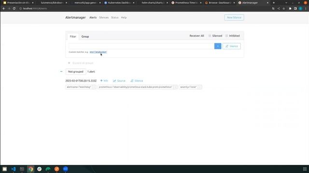Image resolution: width=309 pixels, height=173 pixels.
Task: Open the applications grid in the taskbar
Action: click(305, 169)
